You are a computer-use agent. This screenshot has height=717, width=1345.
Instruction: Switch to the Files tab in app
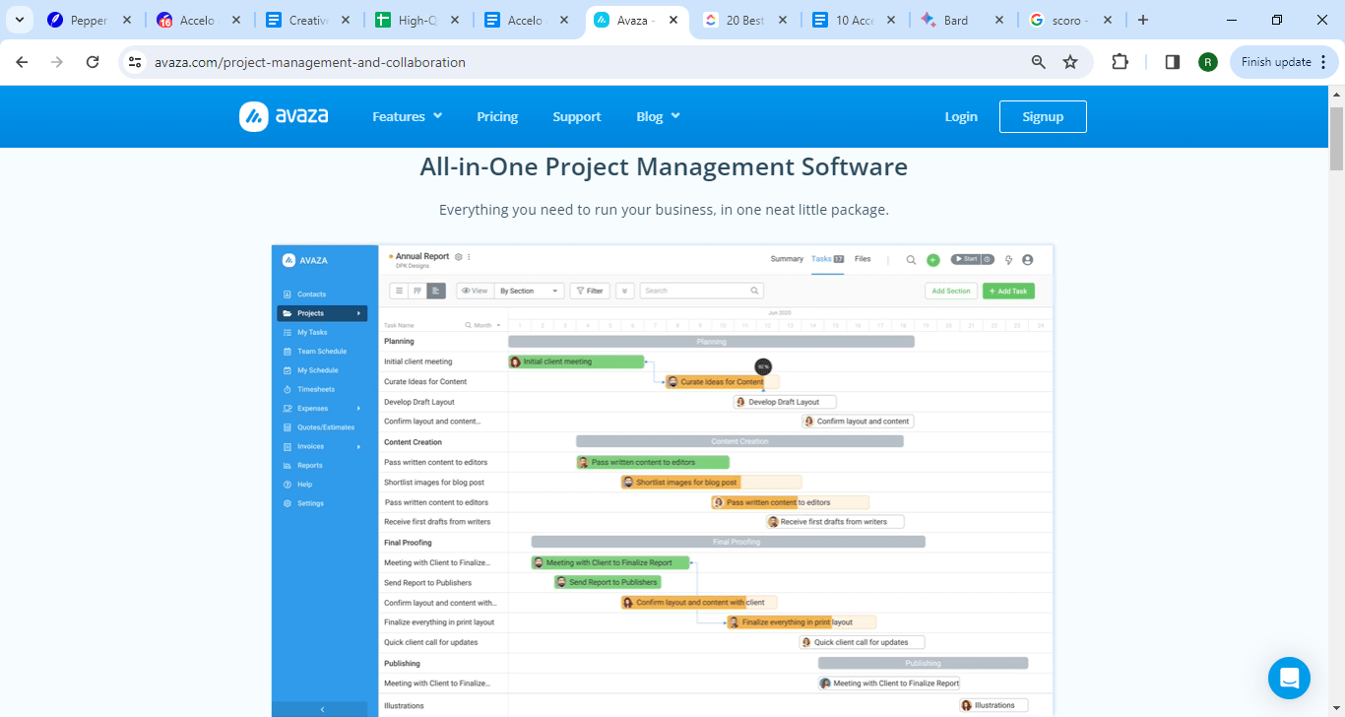[863, 259]
